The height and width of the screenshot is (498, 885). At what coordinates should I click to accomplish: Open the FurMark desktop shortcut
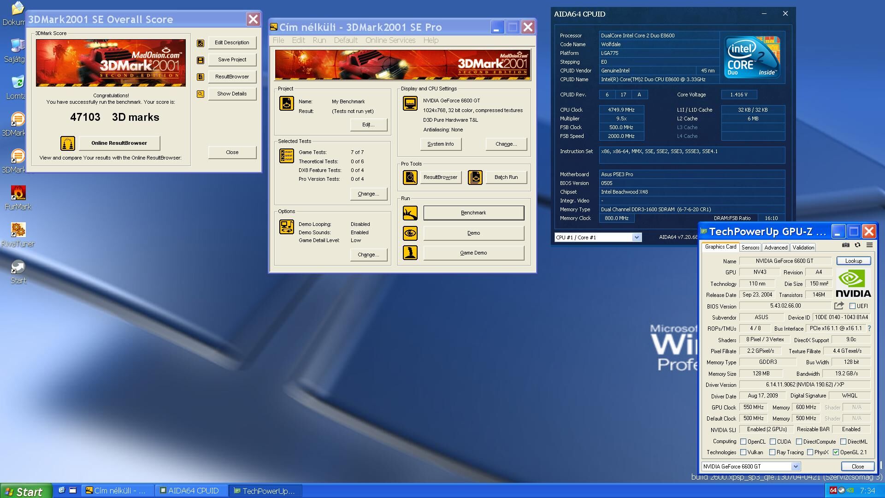[18, 197]
